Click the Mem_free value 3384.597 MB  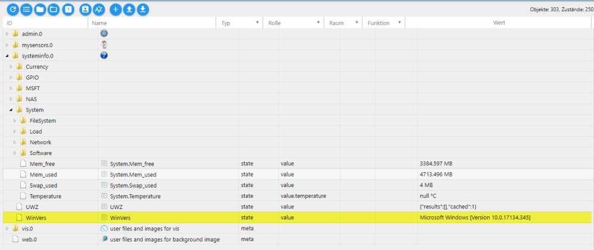[436, 164]
